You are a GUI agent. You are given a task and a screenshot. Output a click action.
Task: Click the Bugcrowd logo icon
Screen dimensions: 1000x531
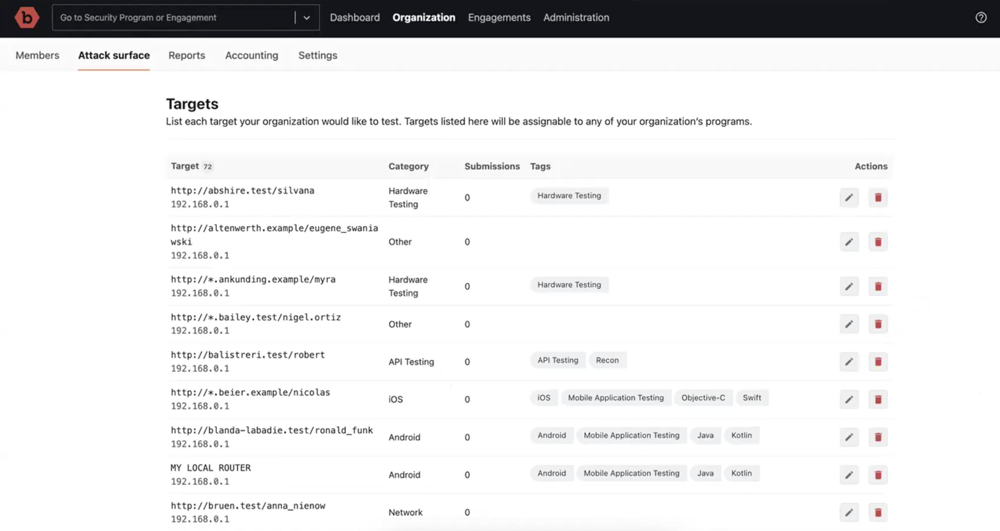(27, 18)
